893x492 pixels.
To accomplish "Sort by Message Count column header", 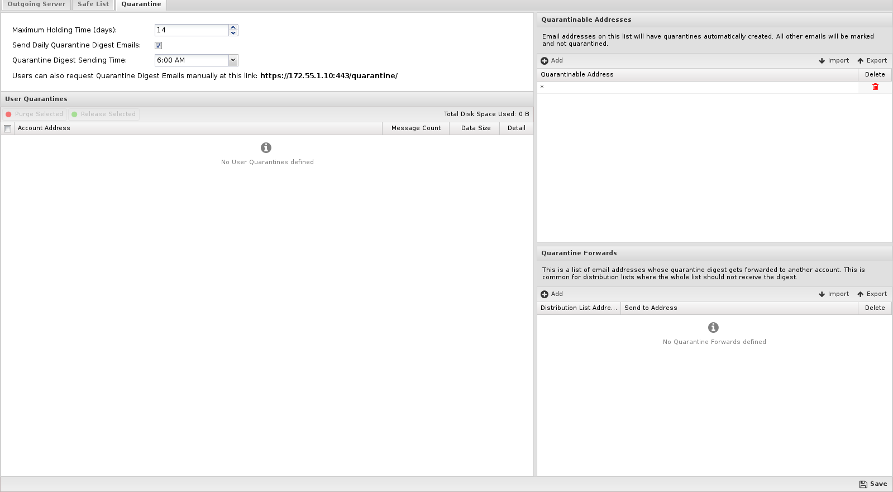I will (x=416, y=128).
